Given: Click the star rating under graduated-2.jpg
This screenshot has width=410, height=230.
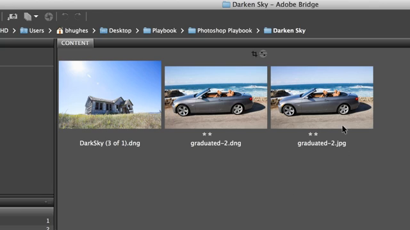Looking at the screenshot, I should (x=313, y=134).
